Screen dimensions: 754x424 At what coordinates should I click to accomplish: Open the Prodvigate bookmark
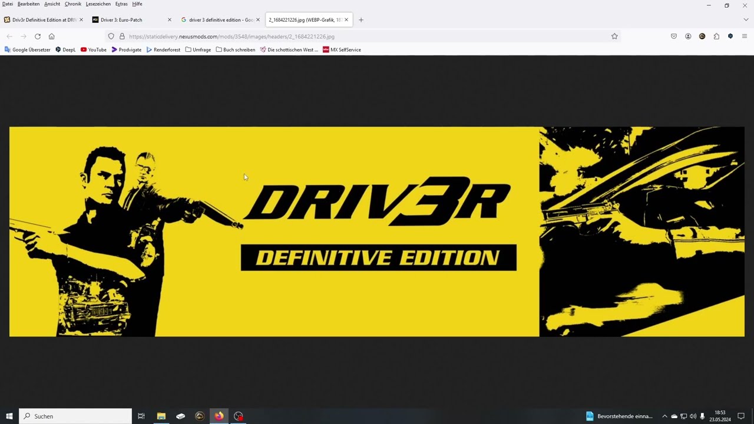[x=127, y=50]
